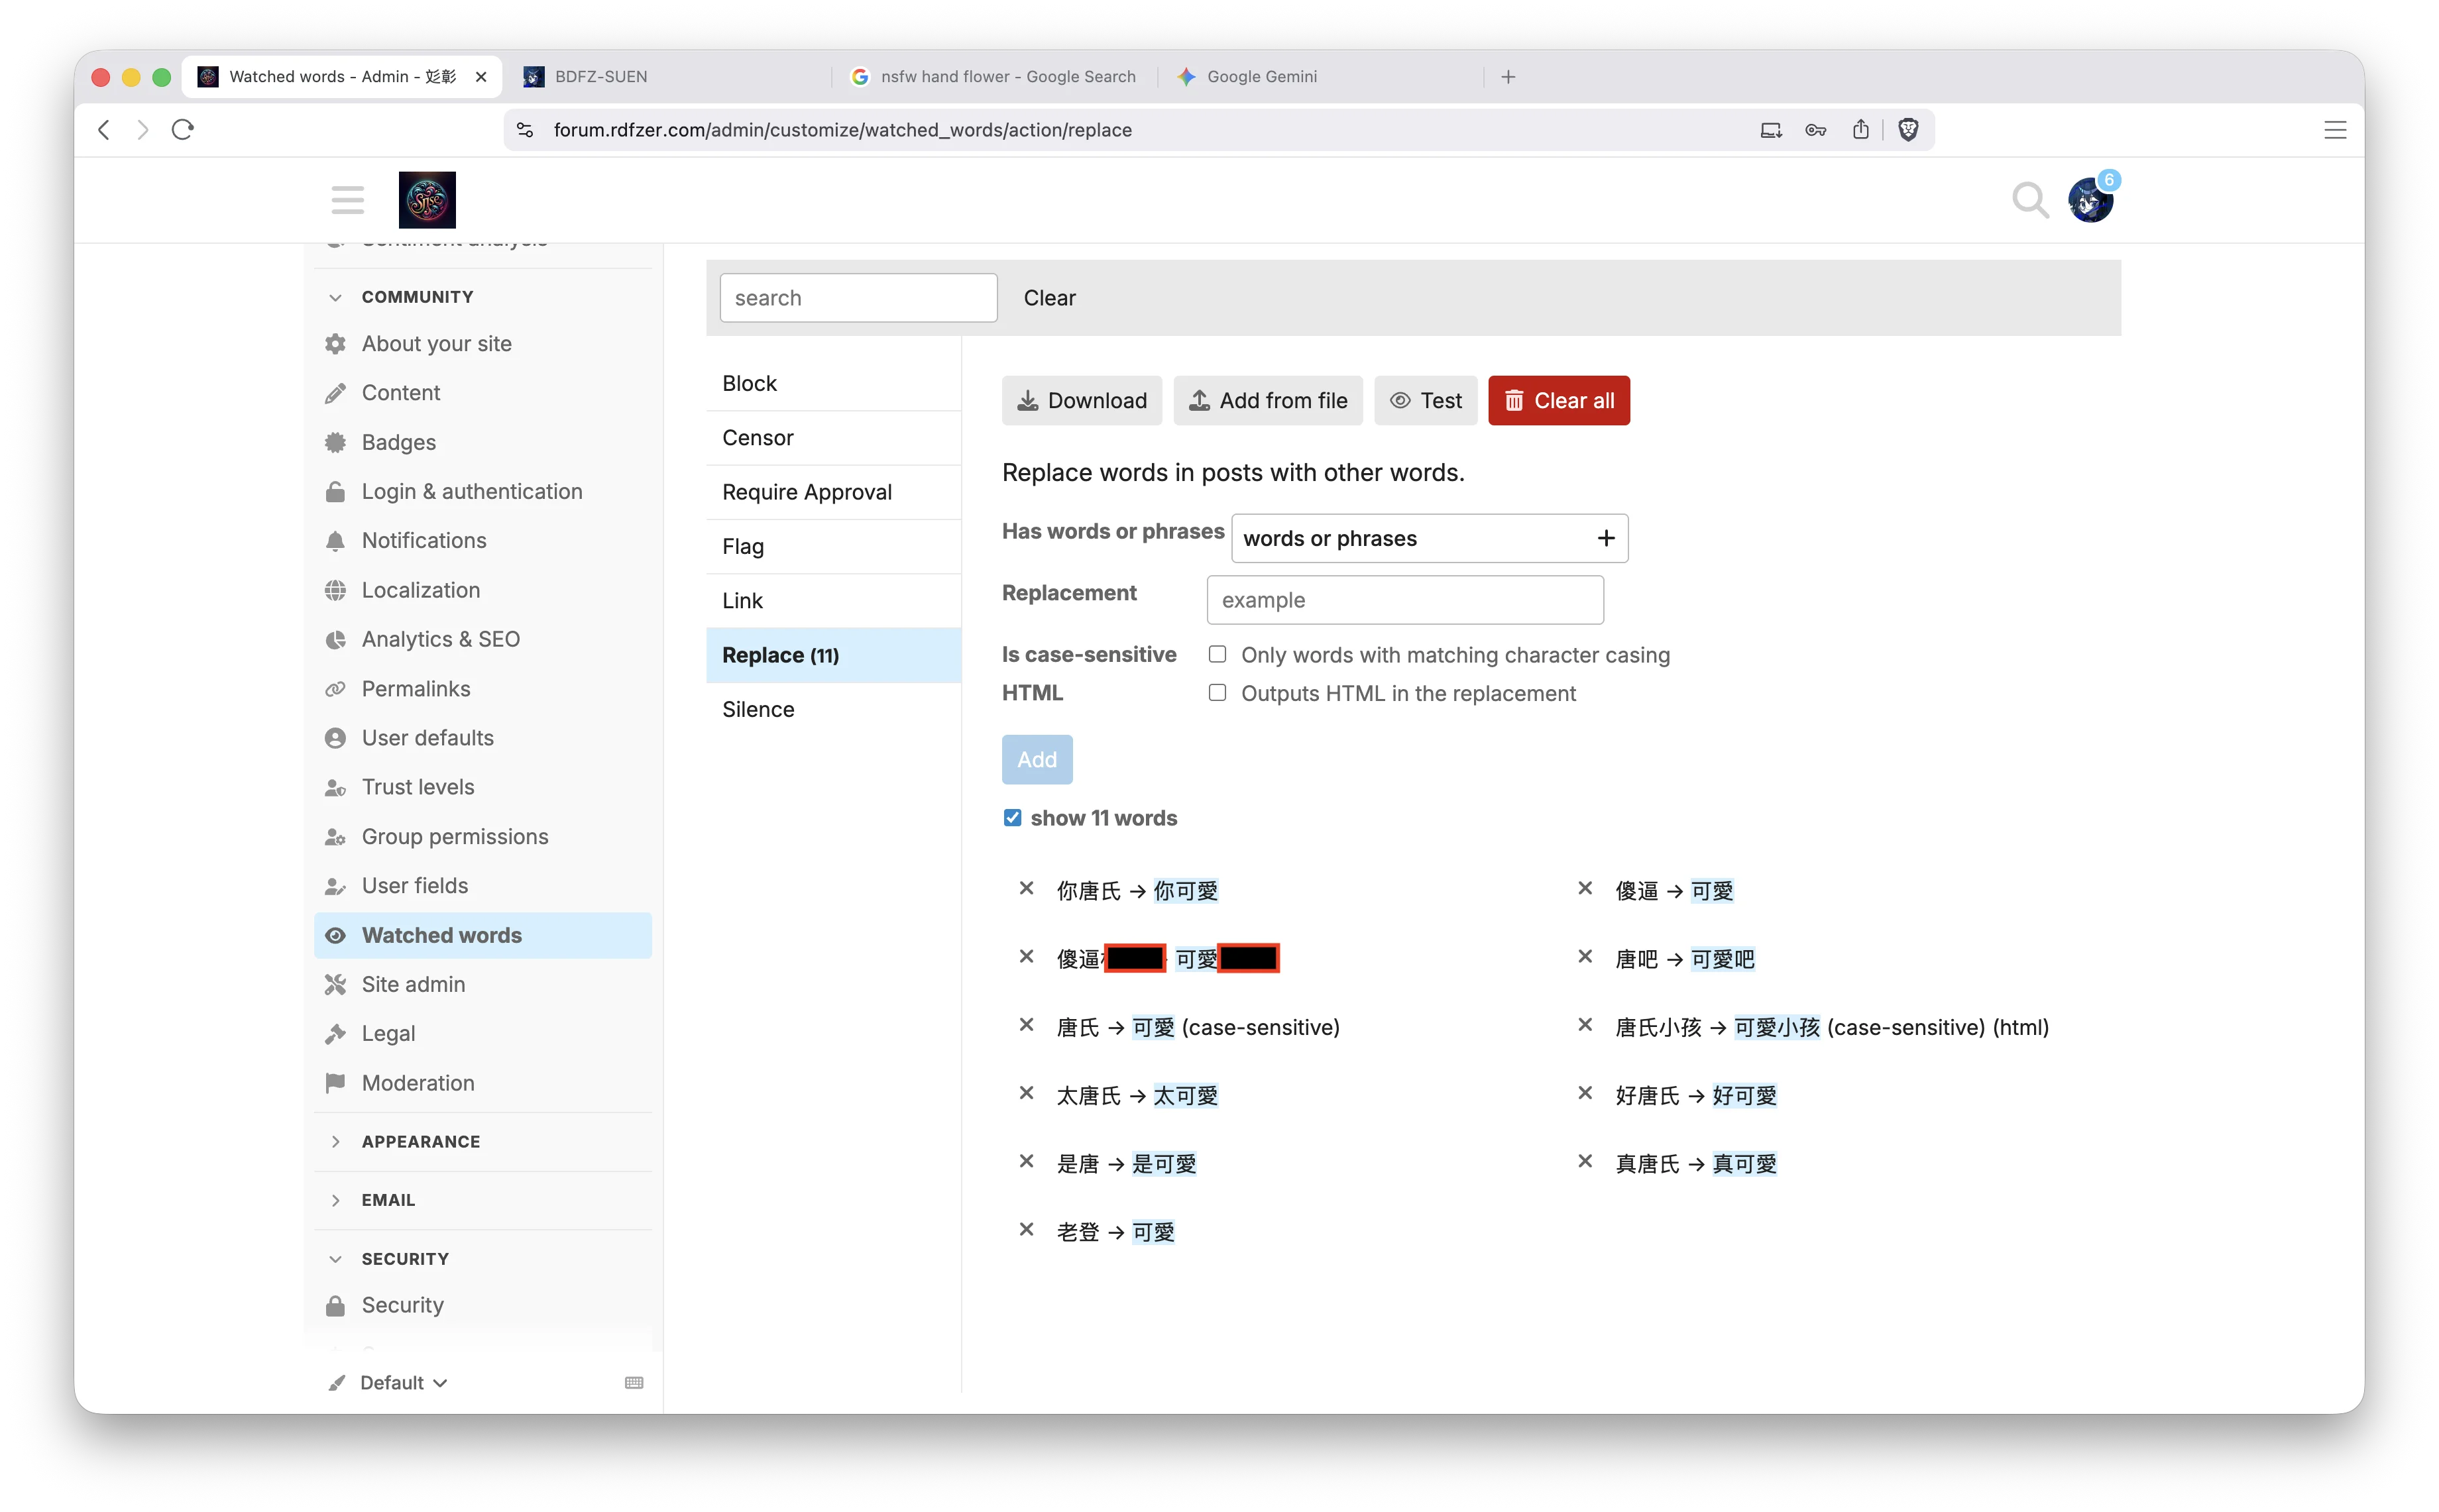Open the Notifications bell icon in sidebar
2439x1512 pixels.
337,540
